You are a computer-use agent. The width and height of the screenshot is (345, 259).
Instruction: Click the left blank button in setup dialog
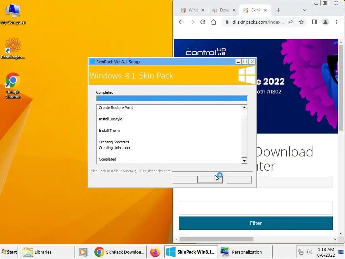[185, 179]
